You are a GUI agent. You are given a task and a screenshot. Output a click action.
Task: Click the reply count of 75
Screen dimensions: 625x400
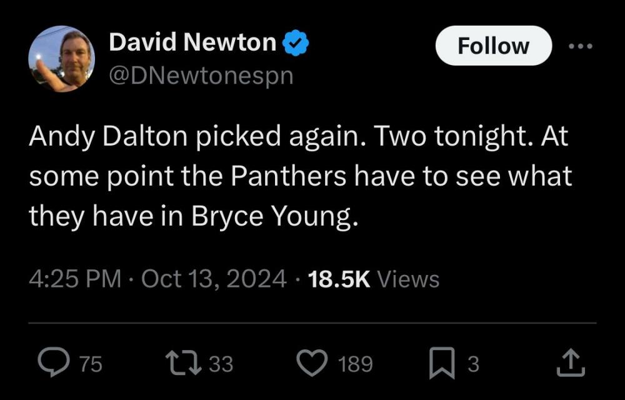[x=91, y=364]
